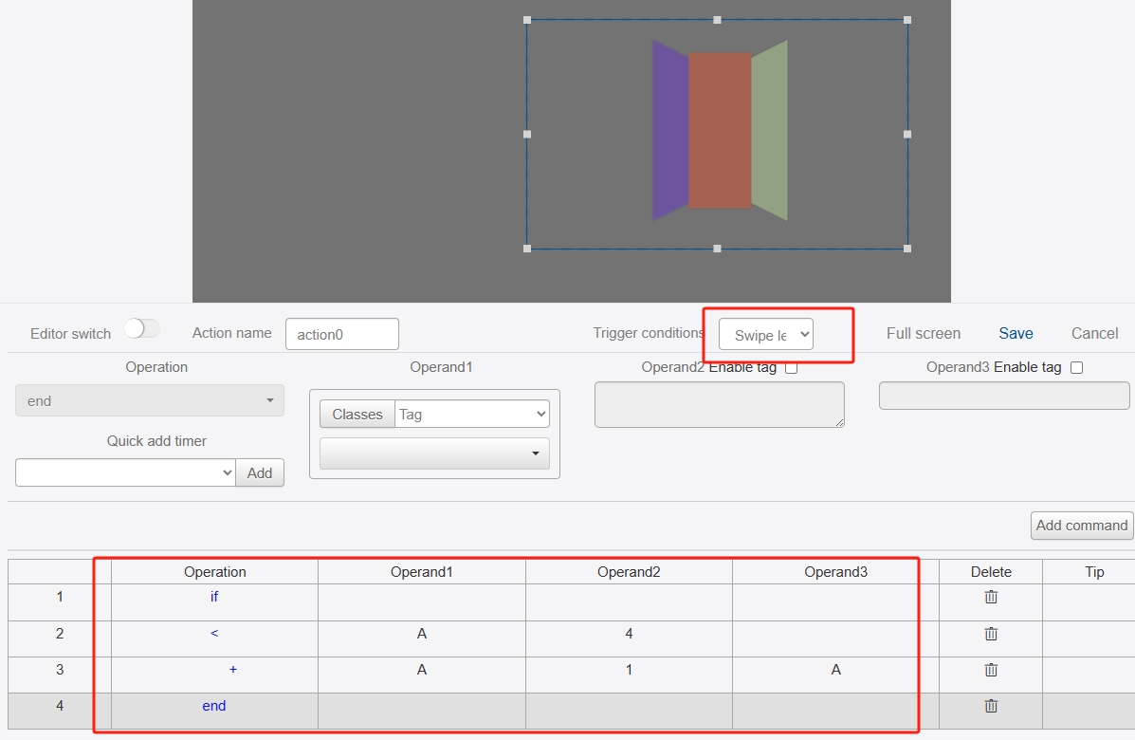This screenshot has width=1135, height=740.
Task: Click the red center panel in canvas
Action: pyautogui.click(x=721, y=130)
